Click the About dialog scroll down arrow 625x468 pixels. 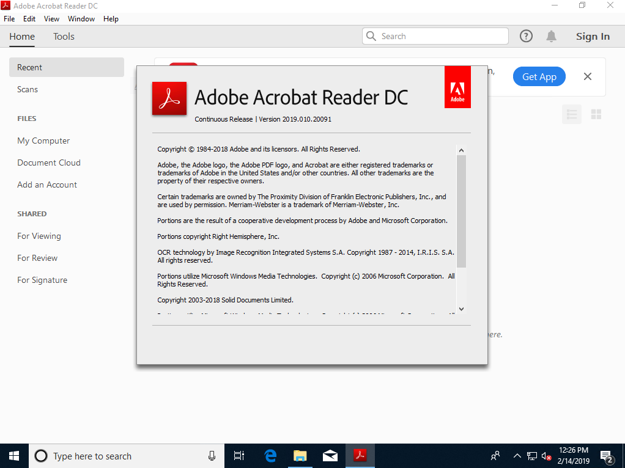[461, 309]
